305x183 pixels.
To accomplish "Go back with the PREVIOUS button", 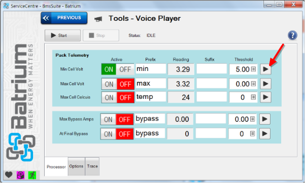I will click(64, 18).
